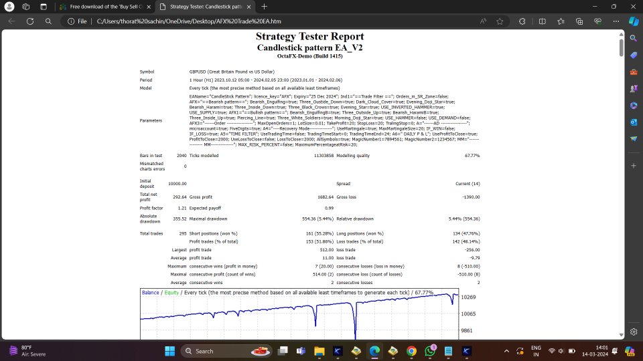
Task: Launch Copilot from the taskbar corner
Action: click(630, 351)
